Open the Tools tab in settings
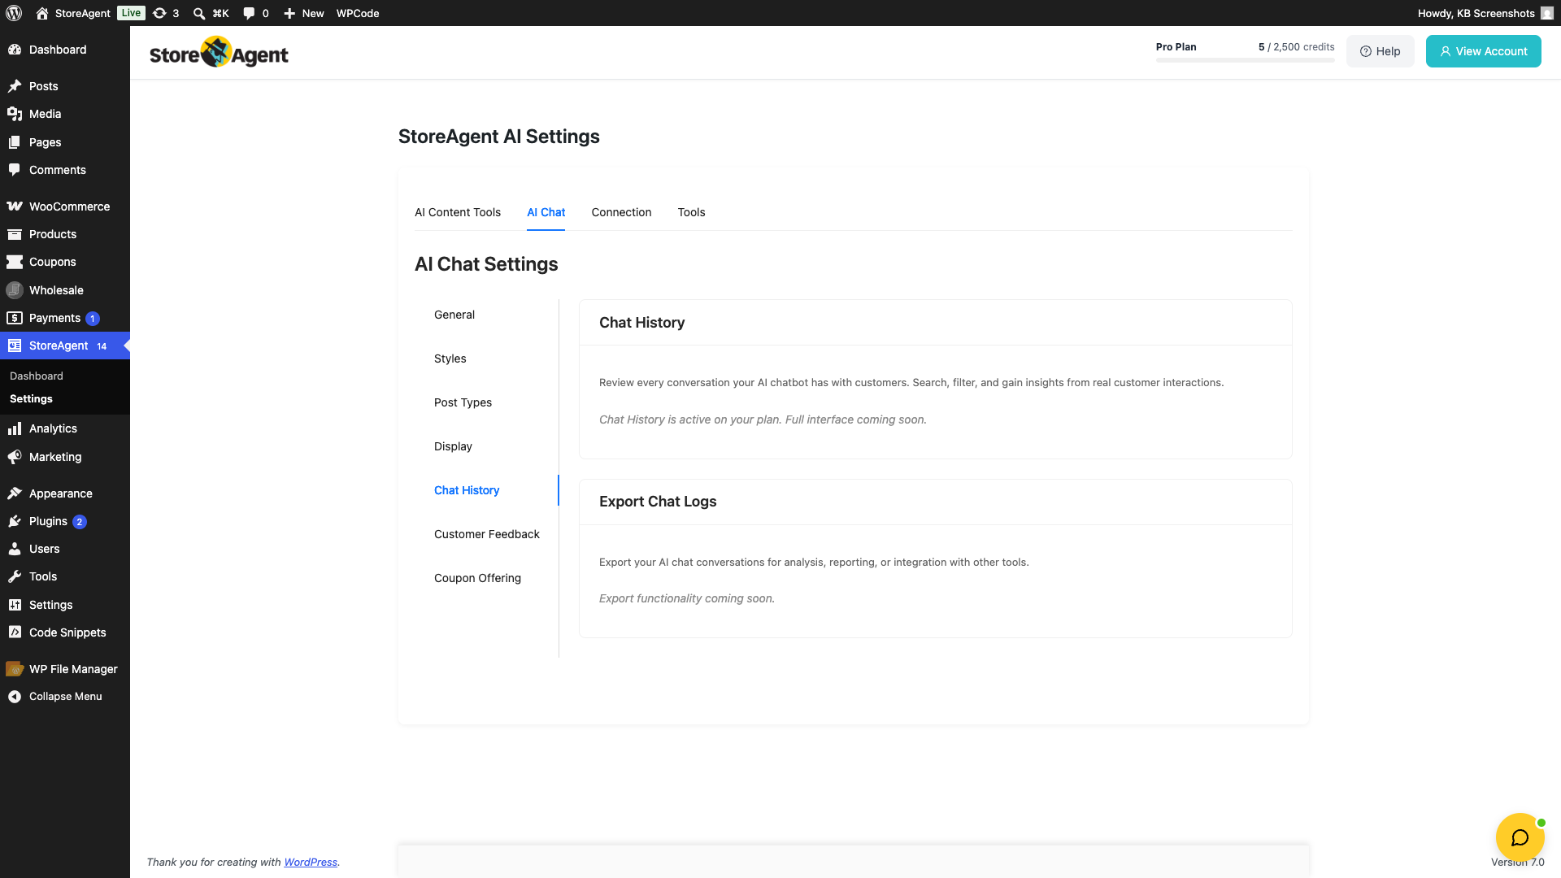 click(x=691, y=212)
